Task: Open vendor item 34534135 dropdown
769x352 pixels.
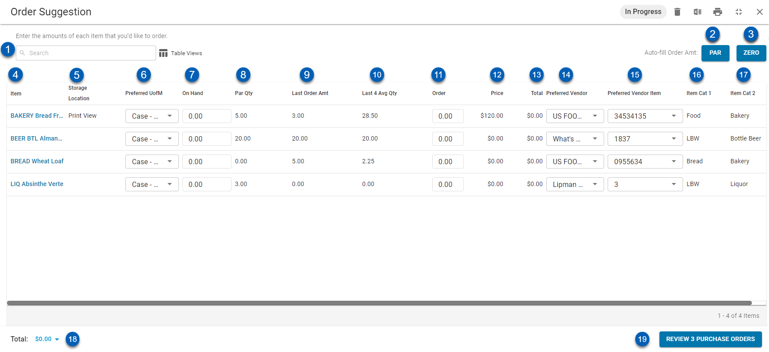Action: (x=645, y=116)
